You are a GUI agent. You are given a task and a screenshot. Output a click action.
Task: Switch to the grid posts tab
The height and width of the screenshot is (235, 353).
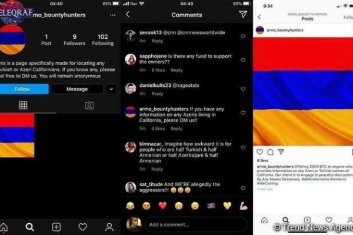coord(23,105)
